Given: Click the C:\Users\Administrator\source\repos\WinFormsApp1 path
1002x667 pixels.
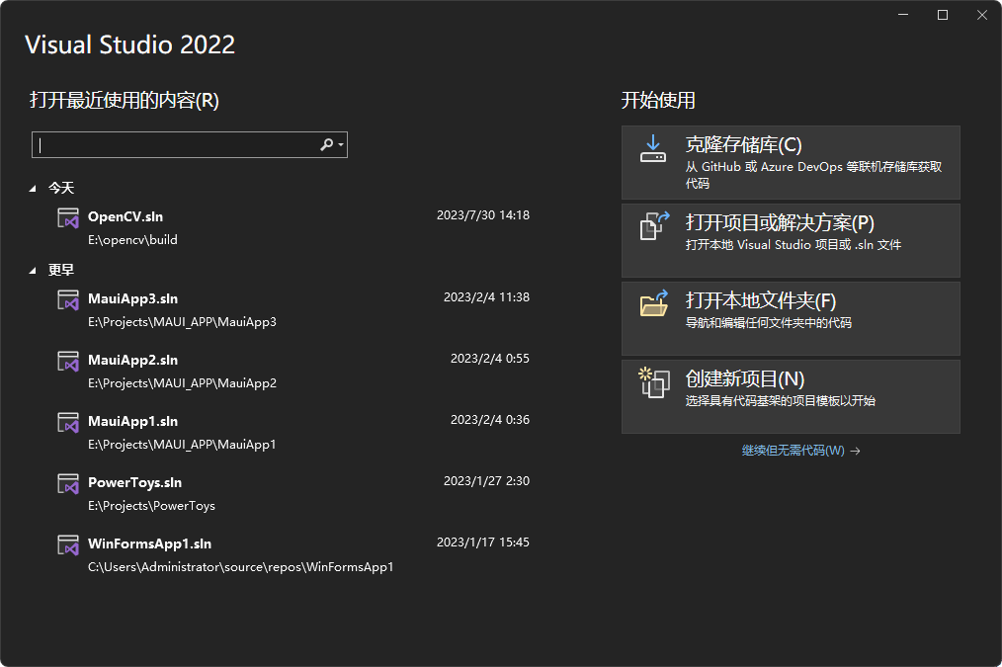Looking at the screenshot, I should [241, 567].
